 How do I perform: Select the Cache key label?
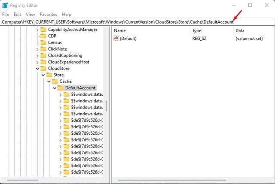pos(65,81)
